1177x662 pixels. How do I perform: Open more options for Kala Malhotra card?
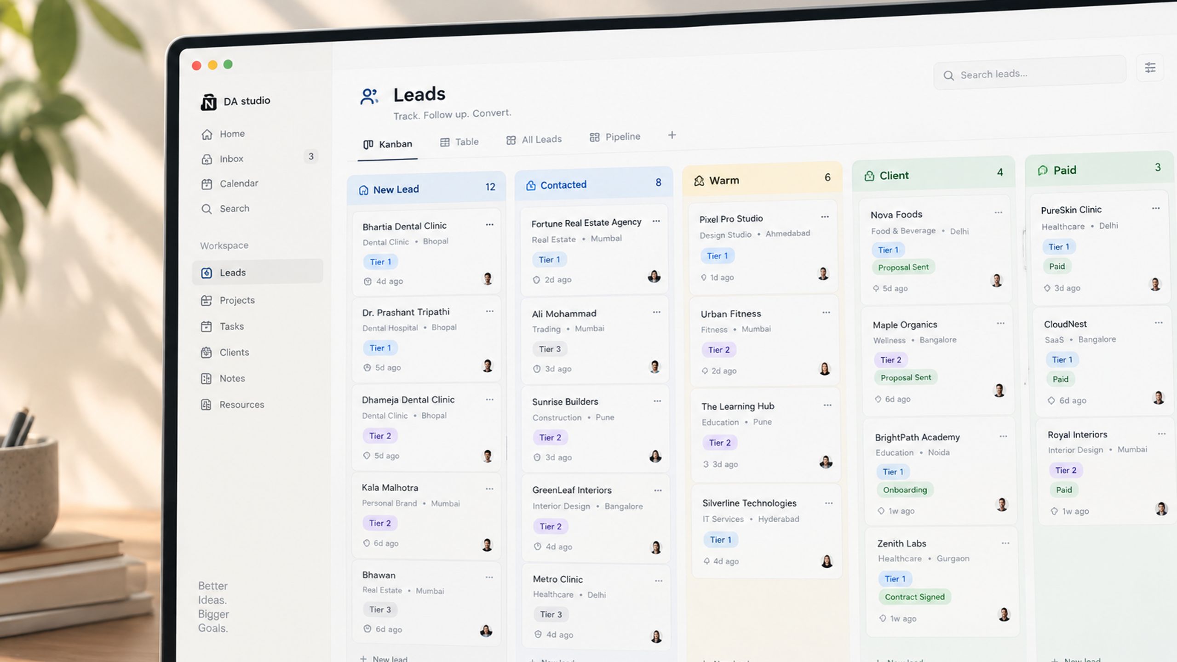489,489
